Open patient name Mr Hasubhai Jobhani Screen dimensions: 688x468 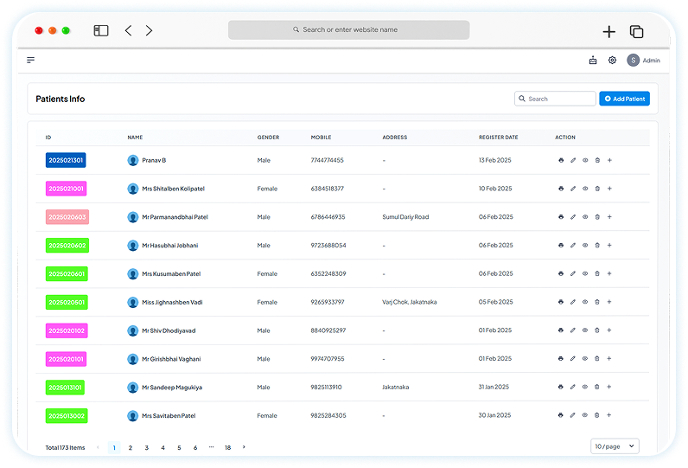click(x=169, y=246)
